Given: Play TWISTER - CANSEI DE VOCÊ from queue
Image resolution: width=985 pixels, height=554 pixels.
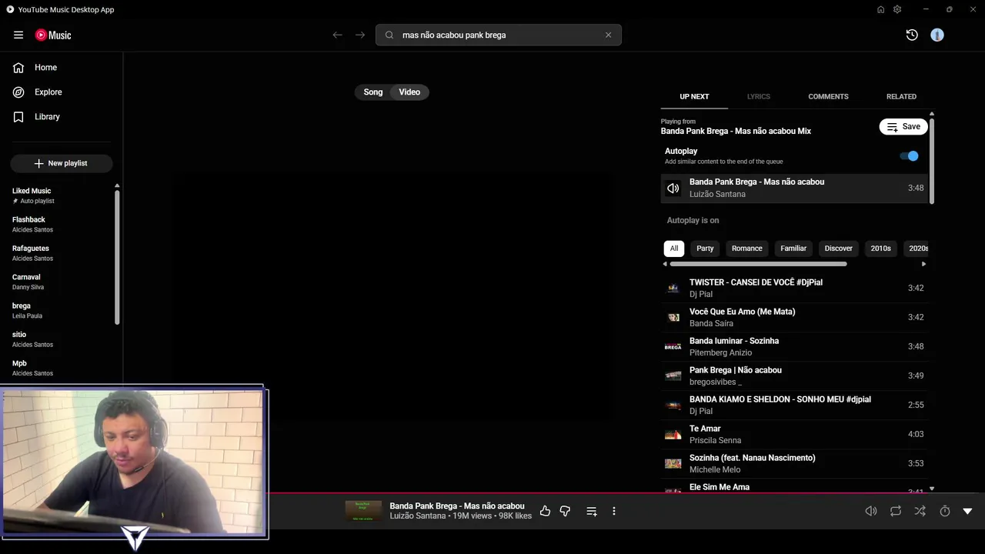Looking at the screenshot, I should click(795, 289).
